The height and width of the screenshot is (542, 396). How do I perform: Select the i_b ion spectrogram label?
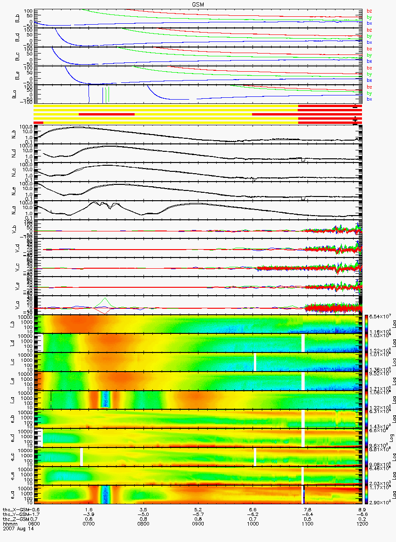(x=12, y=324)
